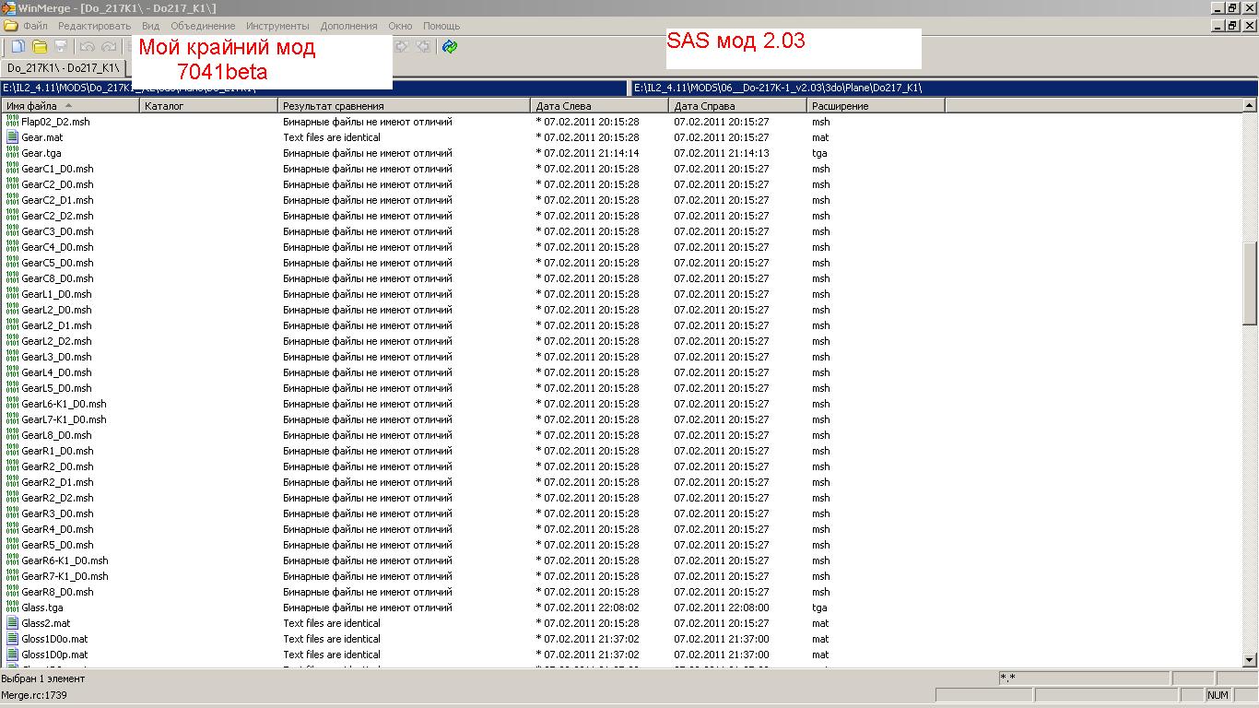
Task: Click the binary icon beside GearL1_D0.msh
Action: tap(13, 294)
